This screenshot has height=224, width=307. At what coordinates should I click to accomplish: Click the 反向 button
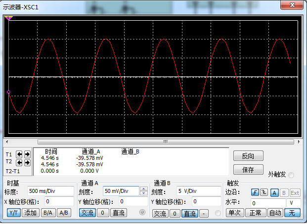(248, 156)
